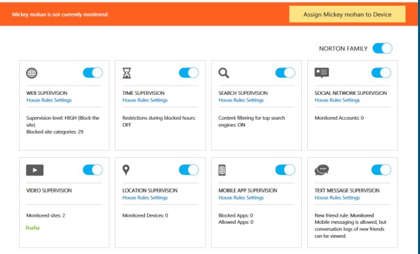Open Text Message House Rules Settings link
420x254 pixels.
[337, 198]
